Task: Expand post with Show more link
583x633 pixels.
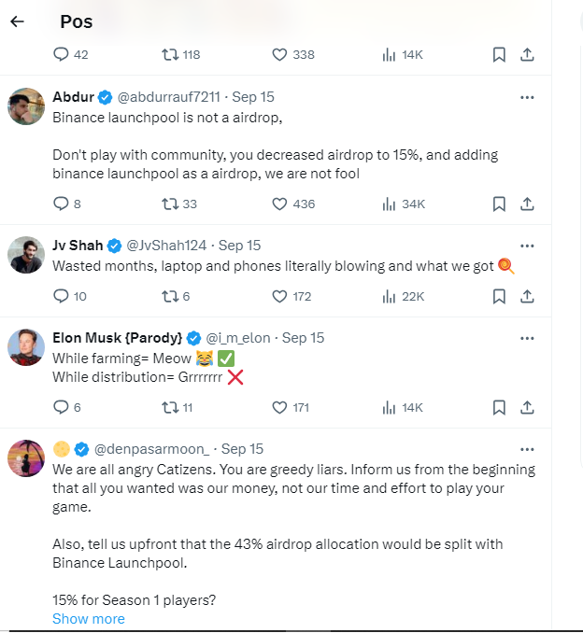Action: (x=88, y=618)
